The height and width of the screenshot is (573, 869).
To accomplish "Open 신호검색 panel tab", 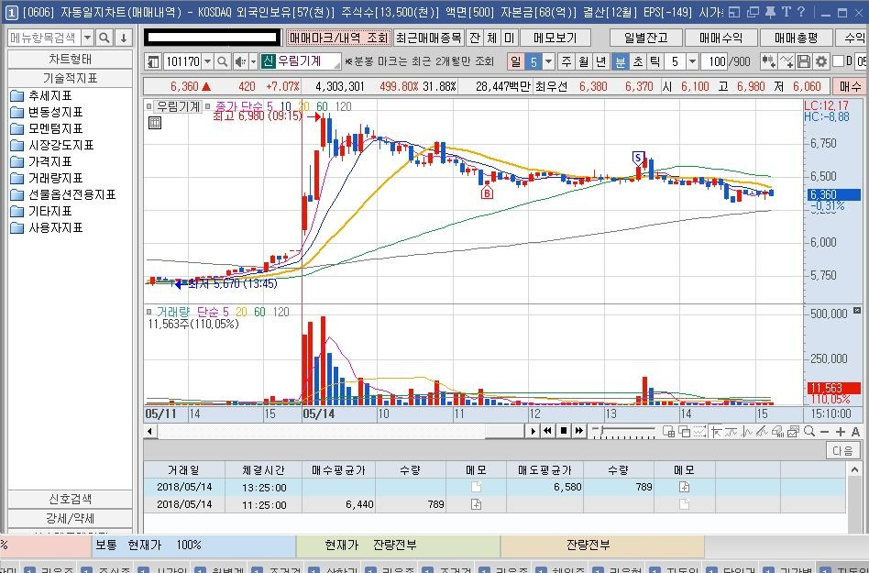I will (x=70, y=499).
